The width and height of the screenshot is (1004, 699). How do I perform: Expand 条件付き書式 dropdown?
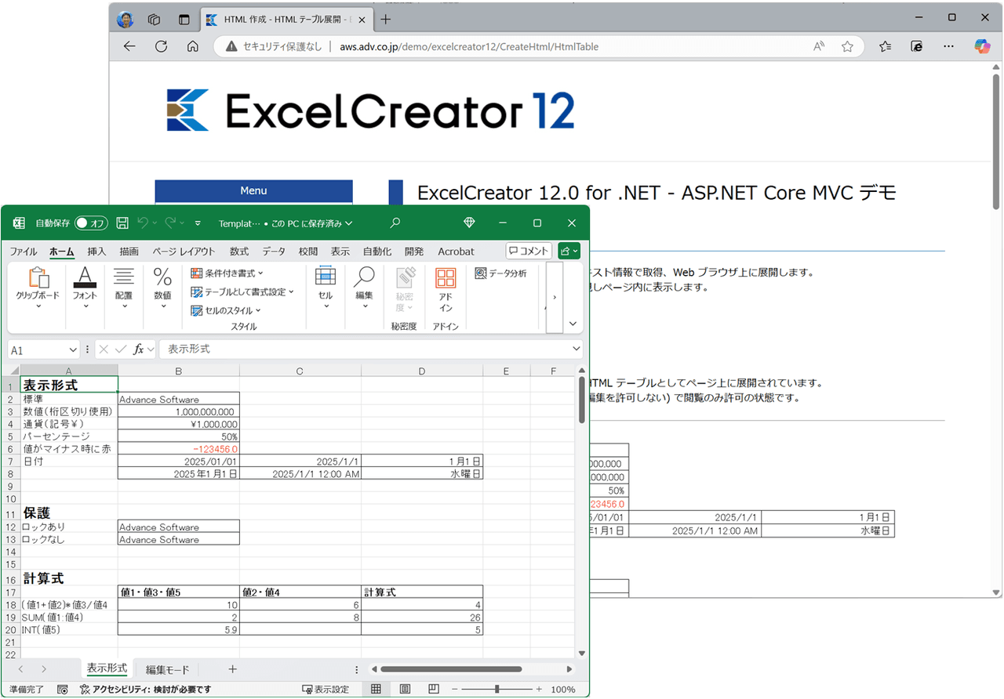(227, 273)
